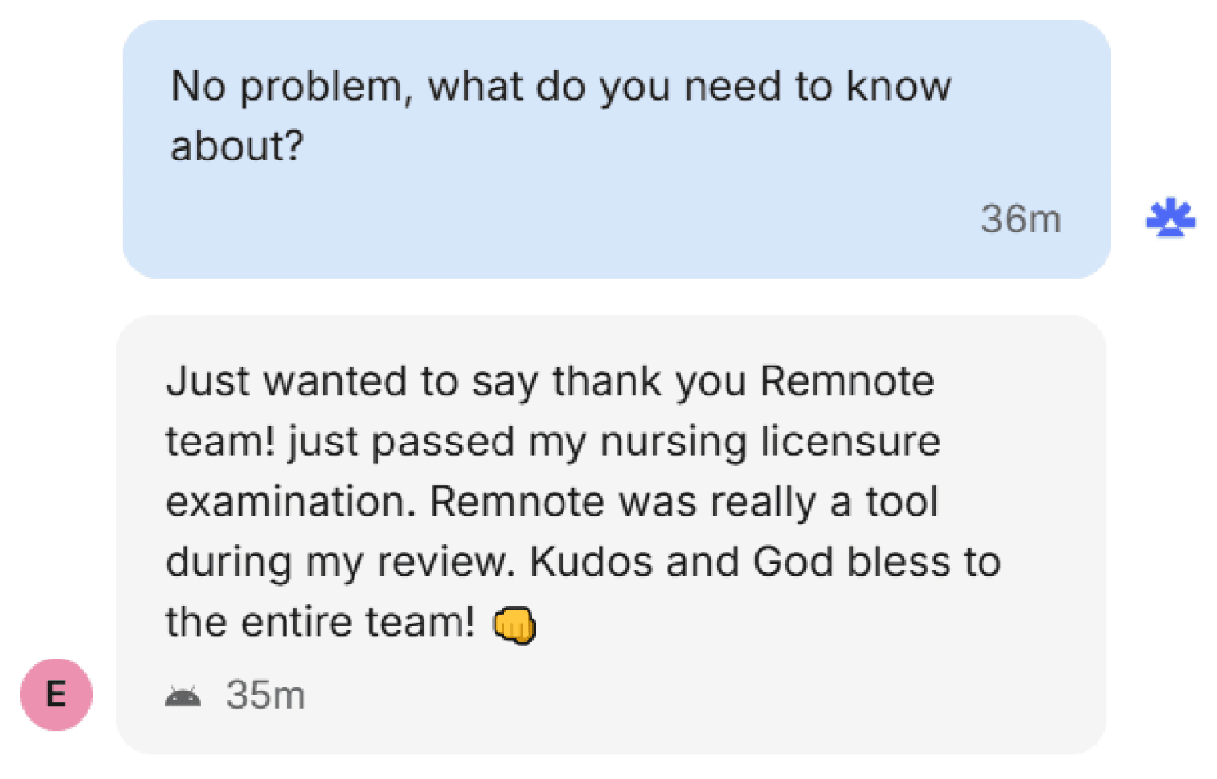Click the Android device icon

[183, 696]
